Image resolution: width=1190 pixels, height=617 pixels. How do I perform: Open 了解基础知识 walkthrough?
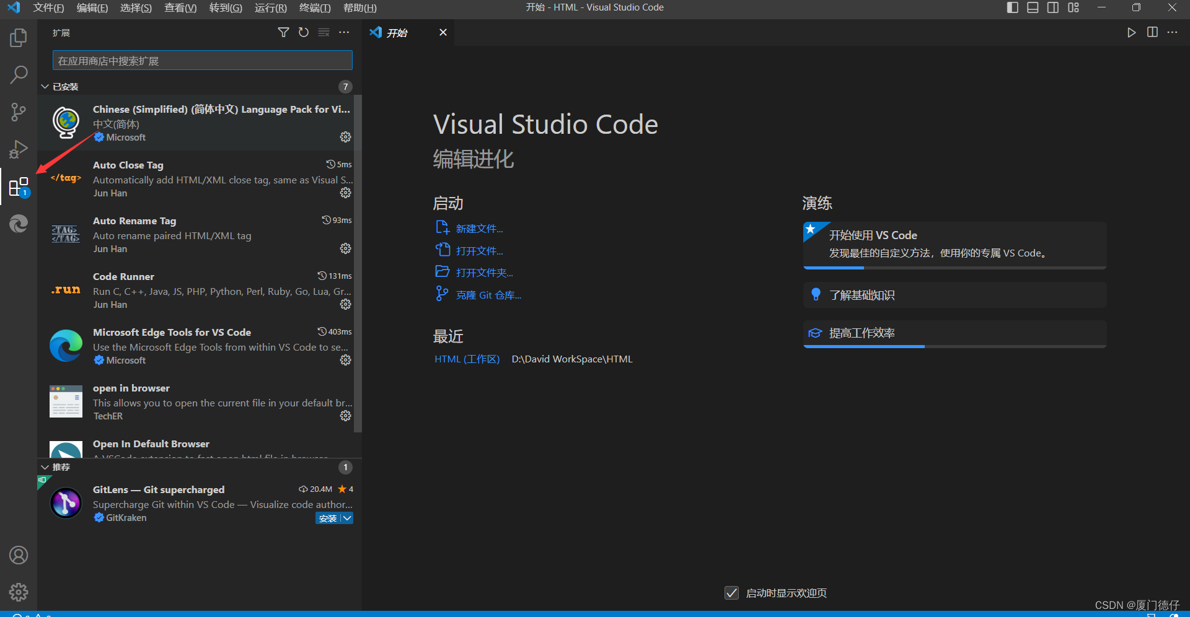click(x=954, y=295)
